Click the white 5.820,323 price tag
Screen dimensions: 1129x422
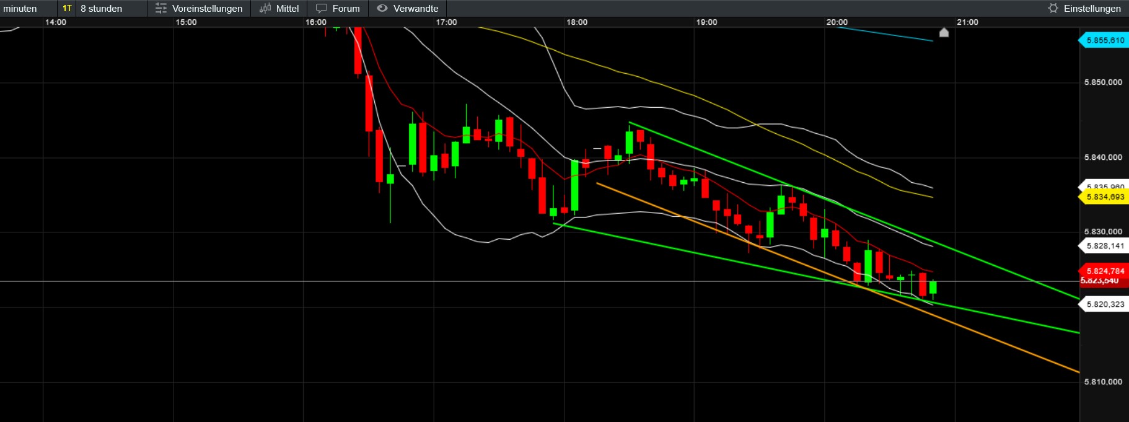pos(1104,304)
